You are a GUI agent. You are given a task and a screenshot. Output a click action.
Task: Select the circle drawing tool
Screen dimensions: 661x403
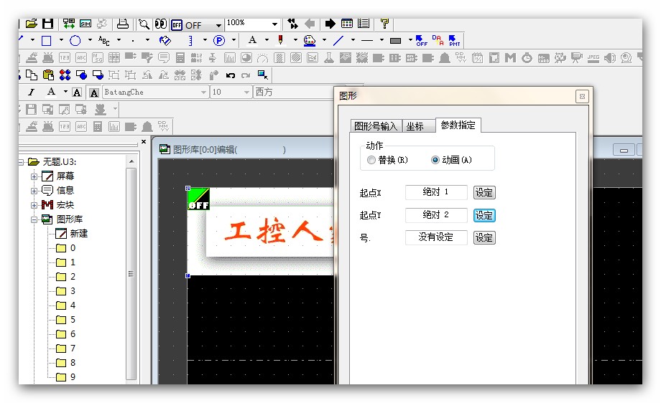point(75,41)
